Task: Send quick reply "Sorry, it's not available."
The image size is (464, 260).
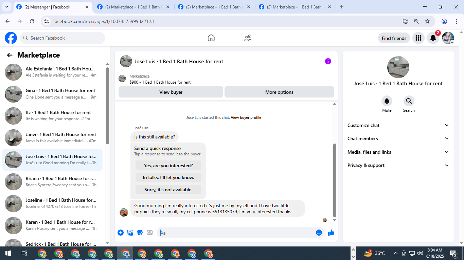Action: (x=168, y=190)
